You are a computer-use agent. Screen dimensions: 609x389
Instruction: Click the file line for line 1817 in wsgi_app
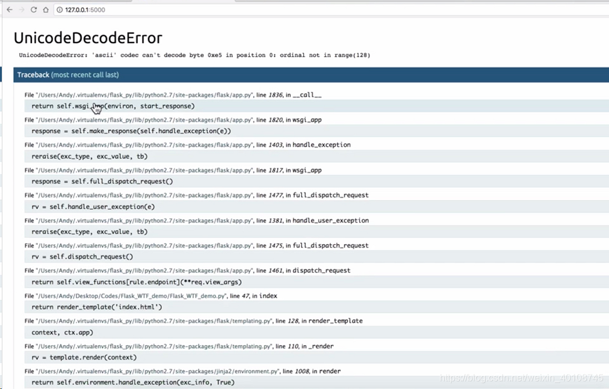(x=173, y=170)
